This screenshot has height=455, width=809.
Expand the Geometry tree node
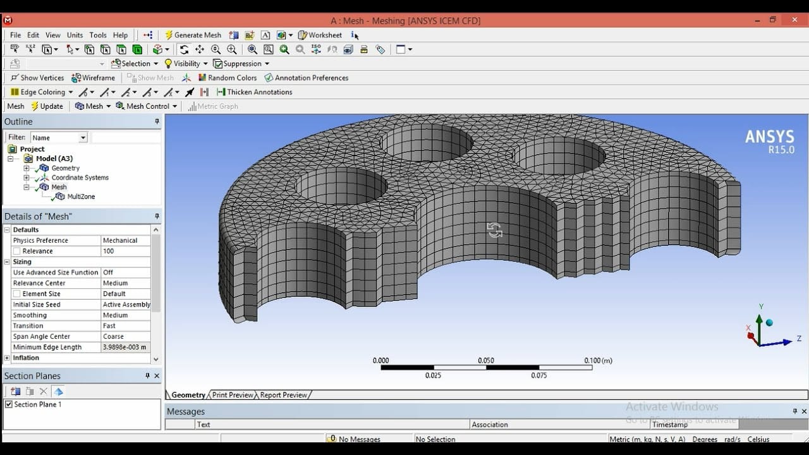pos(27,168)
